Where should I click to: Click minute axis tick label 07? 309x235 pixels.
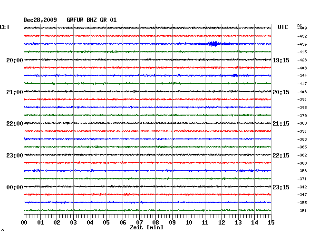[x=139, y=223]
